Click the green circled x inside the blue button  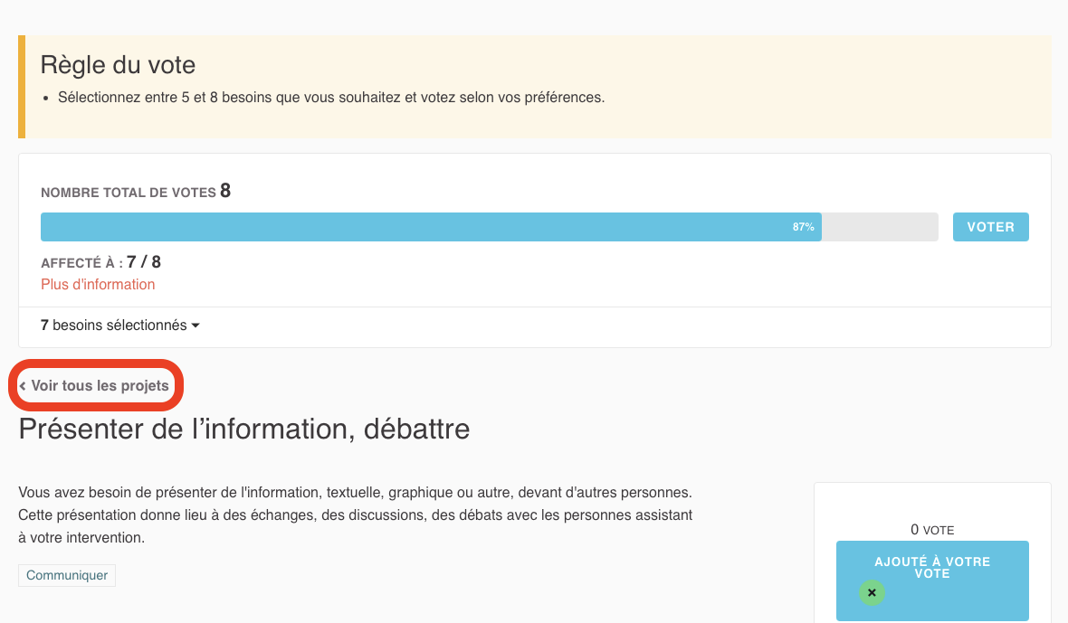872,592
